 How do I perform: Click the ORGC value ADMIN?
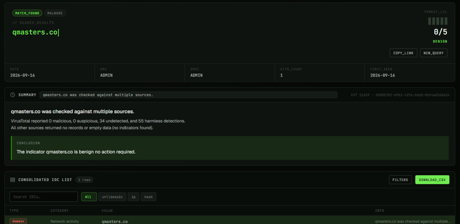[197, 76]
